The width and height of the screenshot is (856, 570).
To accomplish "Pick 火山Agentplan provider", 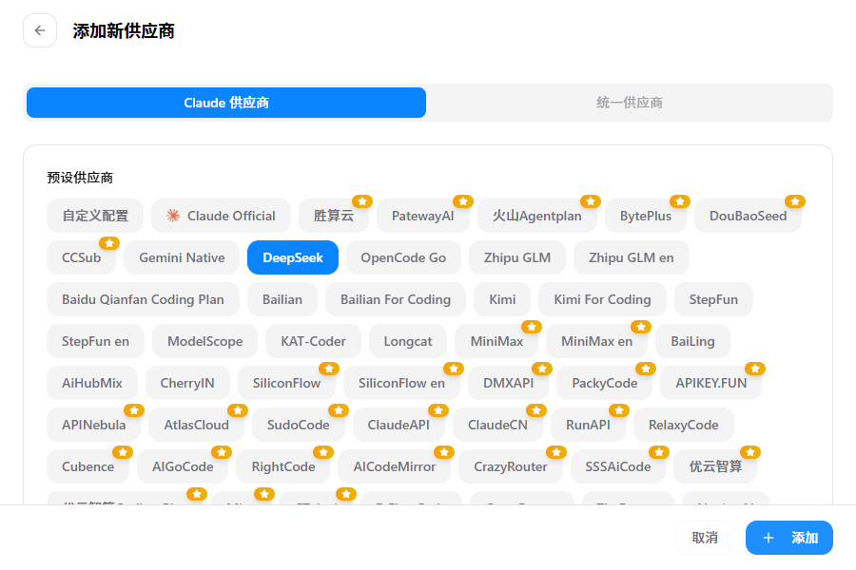I will tap(537, 216).
